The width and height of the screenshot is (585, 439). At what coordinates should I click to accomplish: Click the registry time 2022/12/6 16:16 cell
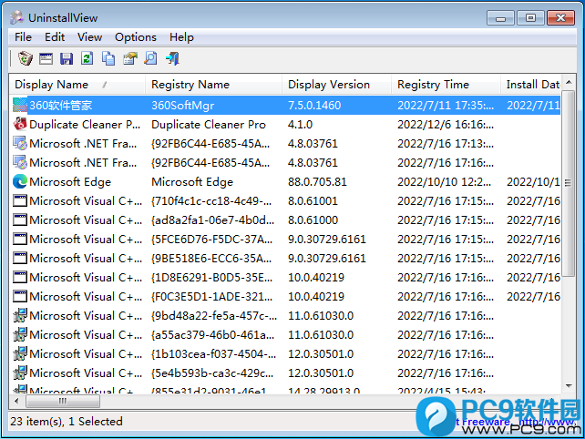(x=446, y=124)
